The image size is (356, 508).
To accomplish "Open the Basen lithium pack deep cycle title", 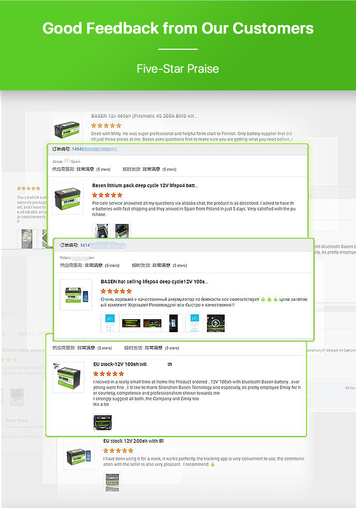I will click(x=145, y=185).
